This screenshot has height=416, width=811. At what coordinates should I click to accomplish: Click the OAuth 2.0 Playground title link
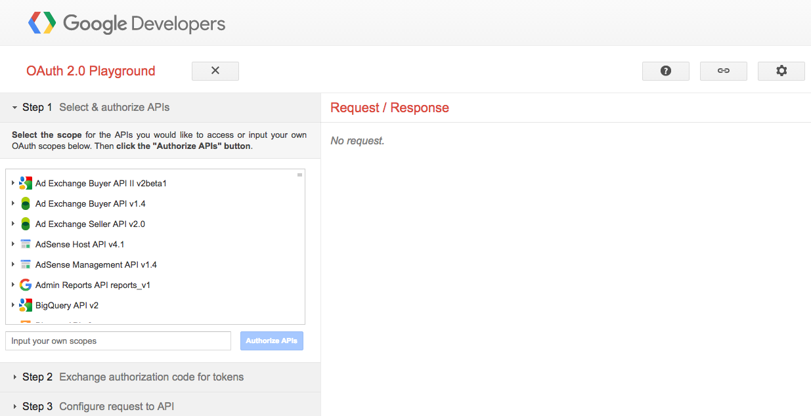(91, 71)
